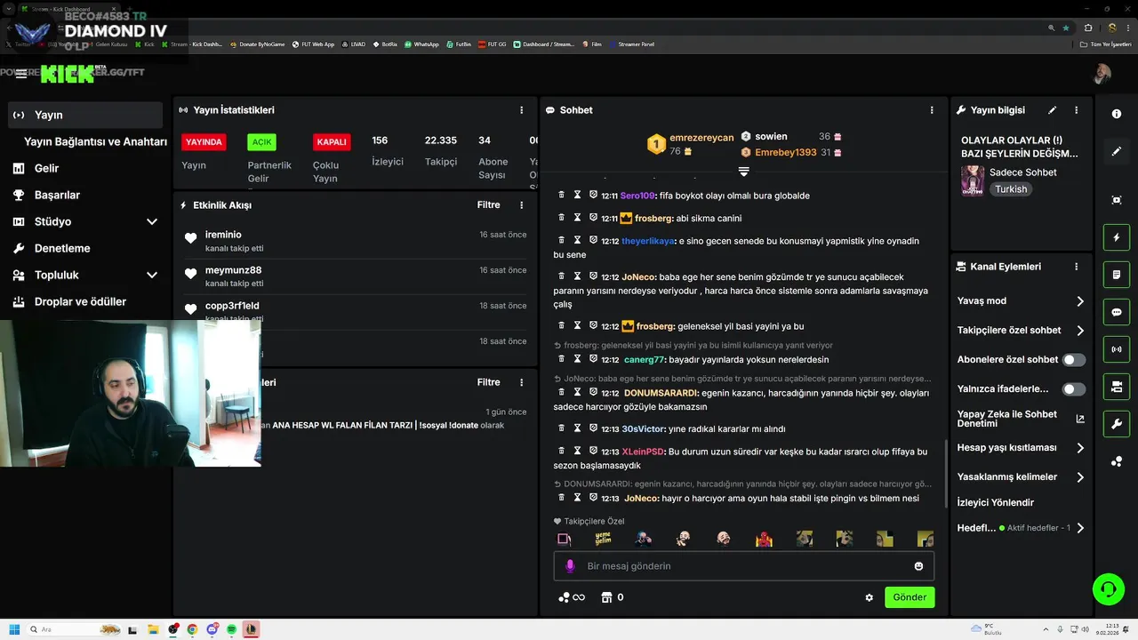
Task: Open Filtre dropdown in Etkinlik Akışı panel
Action: click(488, 205)
